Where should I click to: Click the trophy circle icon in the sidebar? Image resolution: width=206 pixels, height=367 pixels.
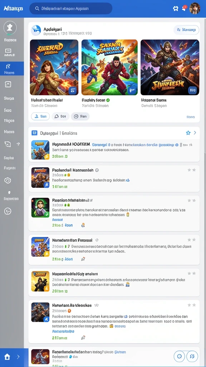click(10, 28)
